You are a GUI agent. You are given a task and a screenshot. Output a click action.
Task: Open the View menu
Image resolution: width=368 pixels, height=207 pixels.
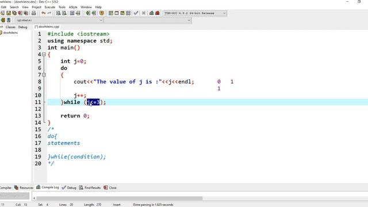(25, 7)
